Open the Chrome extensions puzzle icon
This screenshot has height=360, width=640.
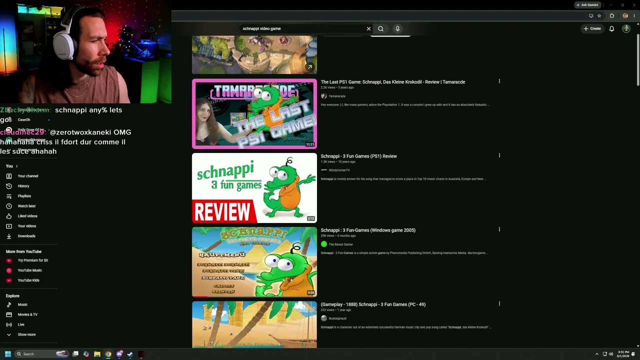pos(611,15)
